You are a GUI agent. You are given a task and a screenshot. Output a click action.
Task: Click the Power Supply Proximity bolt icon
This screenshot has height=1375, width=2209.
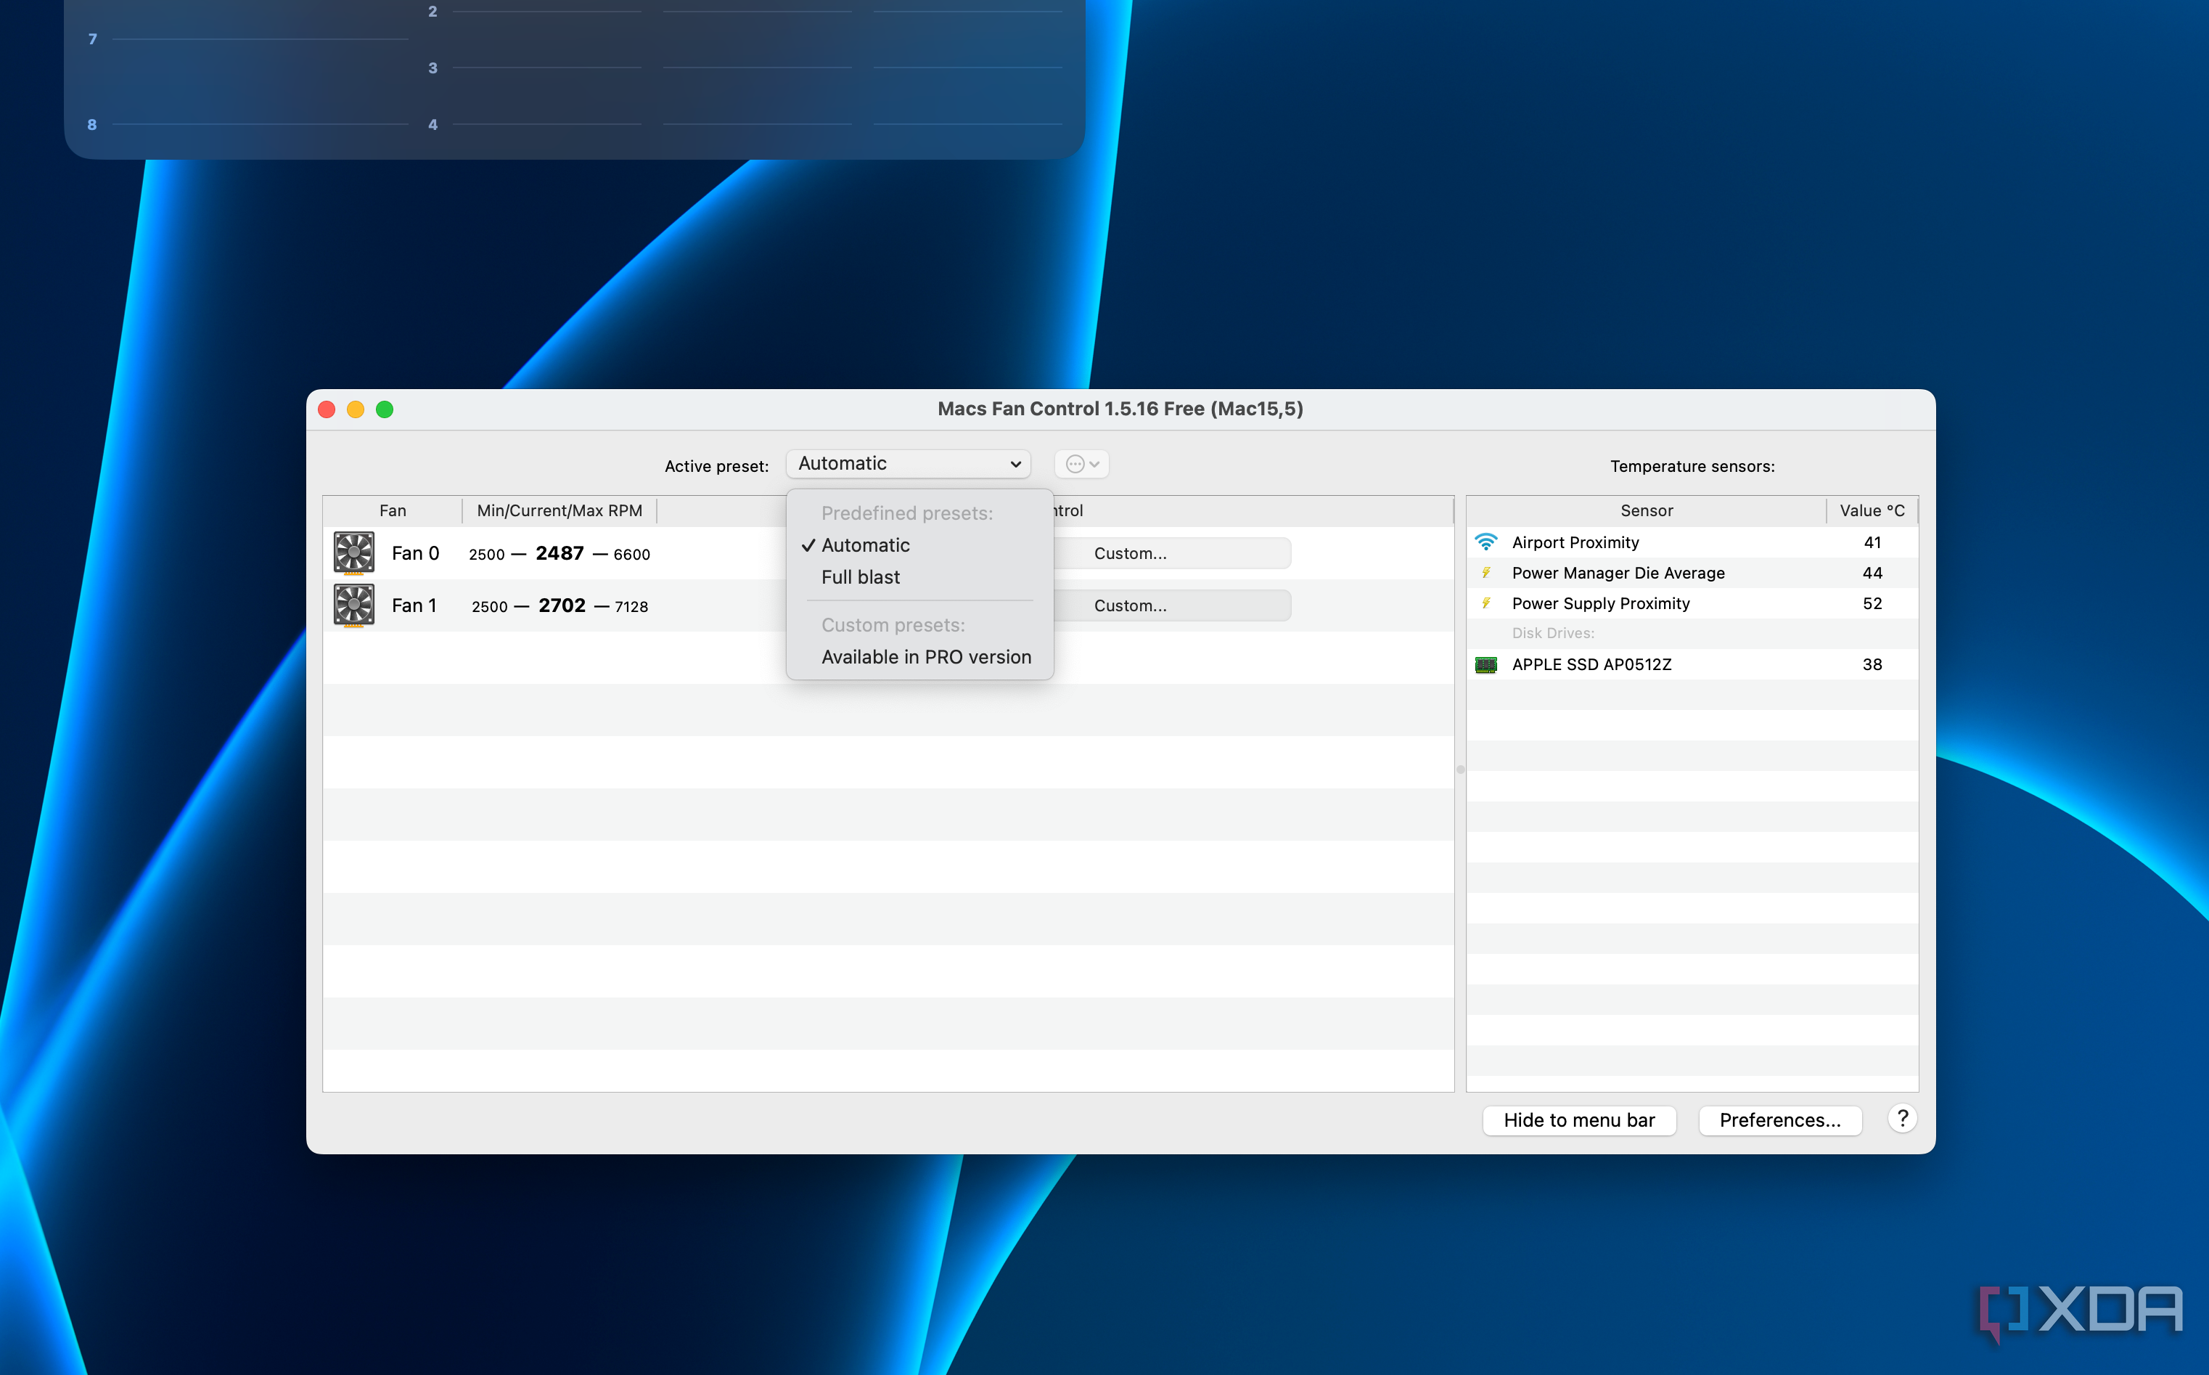click(1485, 604)
